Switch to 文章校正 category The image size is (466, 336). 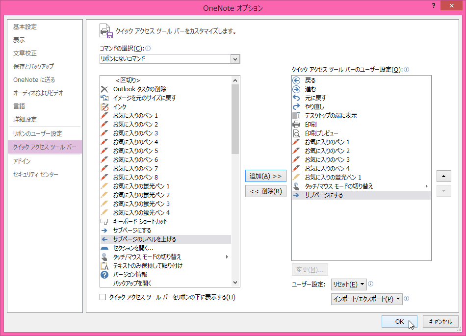[25, 53]
